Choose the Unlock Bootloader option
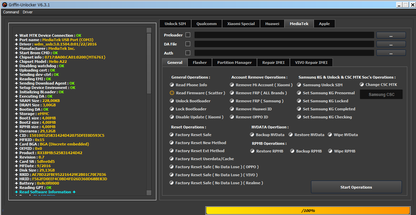The width and height of the screenshot is (416, 215). (190, 101)
